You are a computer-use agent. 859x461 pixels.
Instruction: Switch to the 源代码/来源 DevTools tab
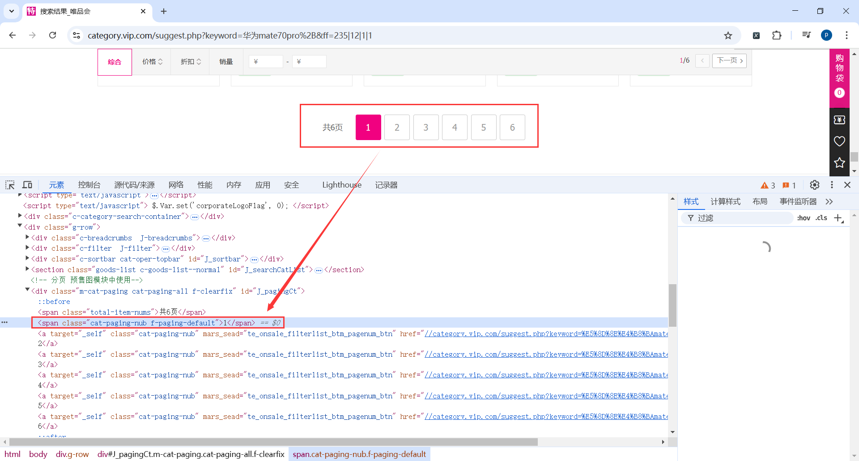click(x=134, y=185)
